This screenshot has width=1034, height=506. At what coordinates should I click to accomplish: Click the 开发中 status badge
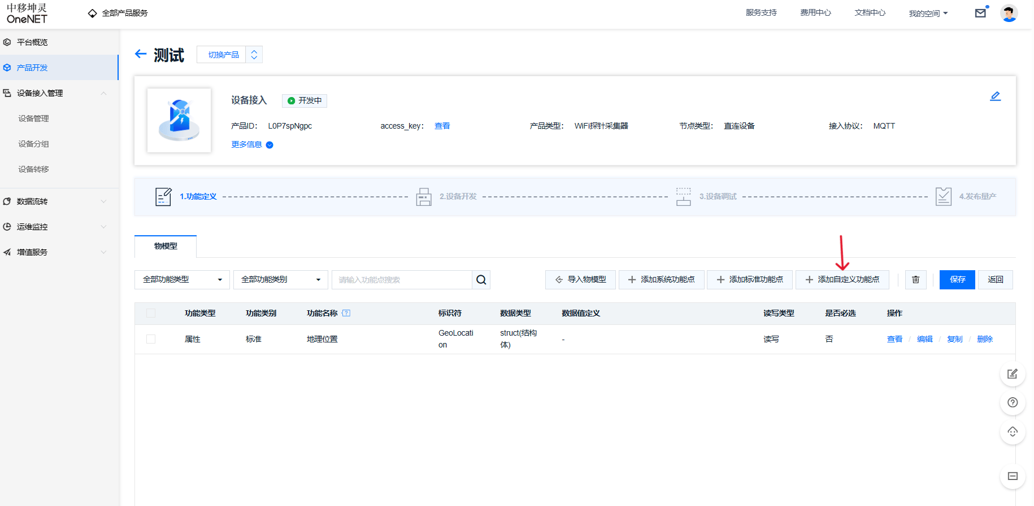pyautogui.click(x=305, y=100)
